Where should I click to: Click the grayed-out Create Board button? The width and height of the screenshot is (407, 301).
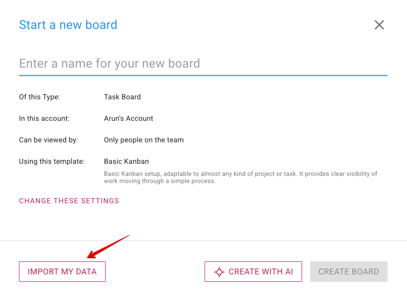point(349,272)
